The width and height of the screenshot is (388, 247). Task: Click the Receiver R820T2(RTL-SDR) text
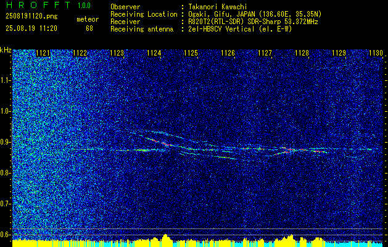click(x=253, y=22)
